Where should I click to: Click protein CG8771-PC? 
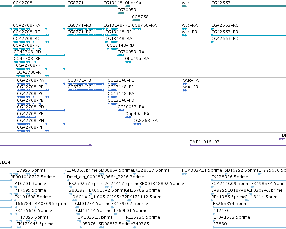[x=79, y=87]
